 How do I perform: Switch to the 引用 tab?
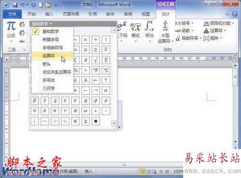coord(93,14)
